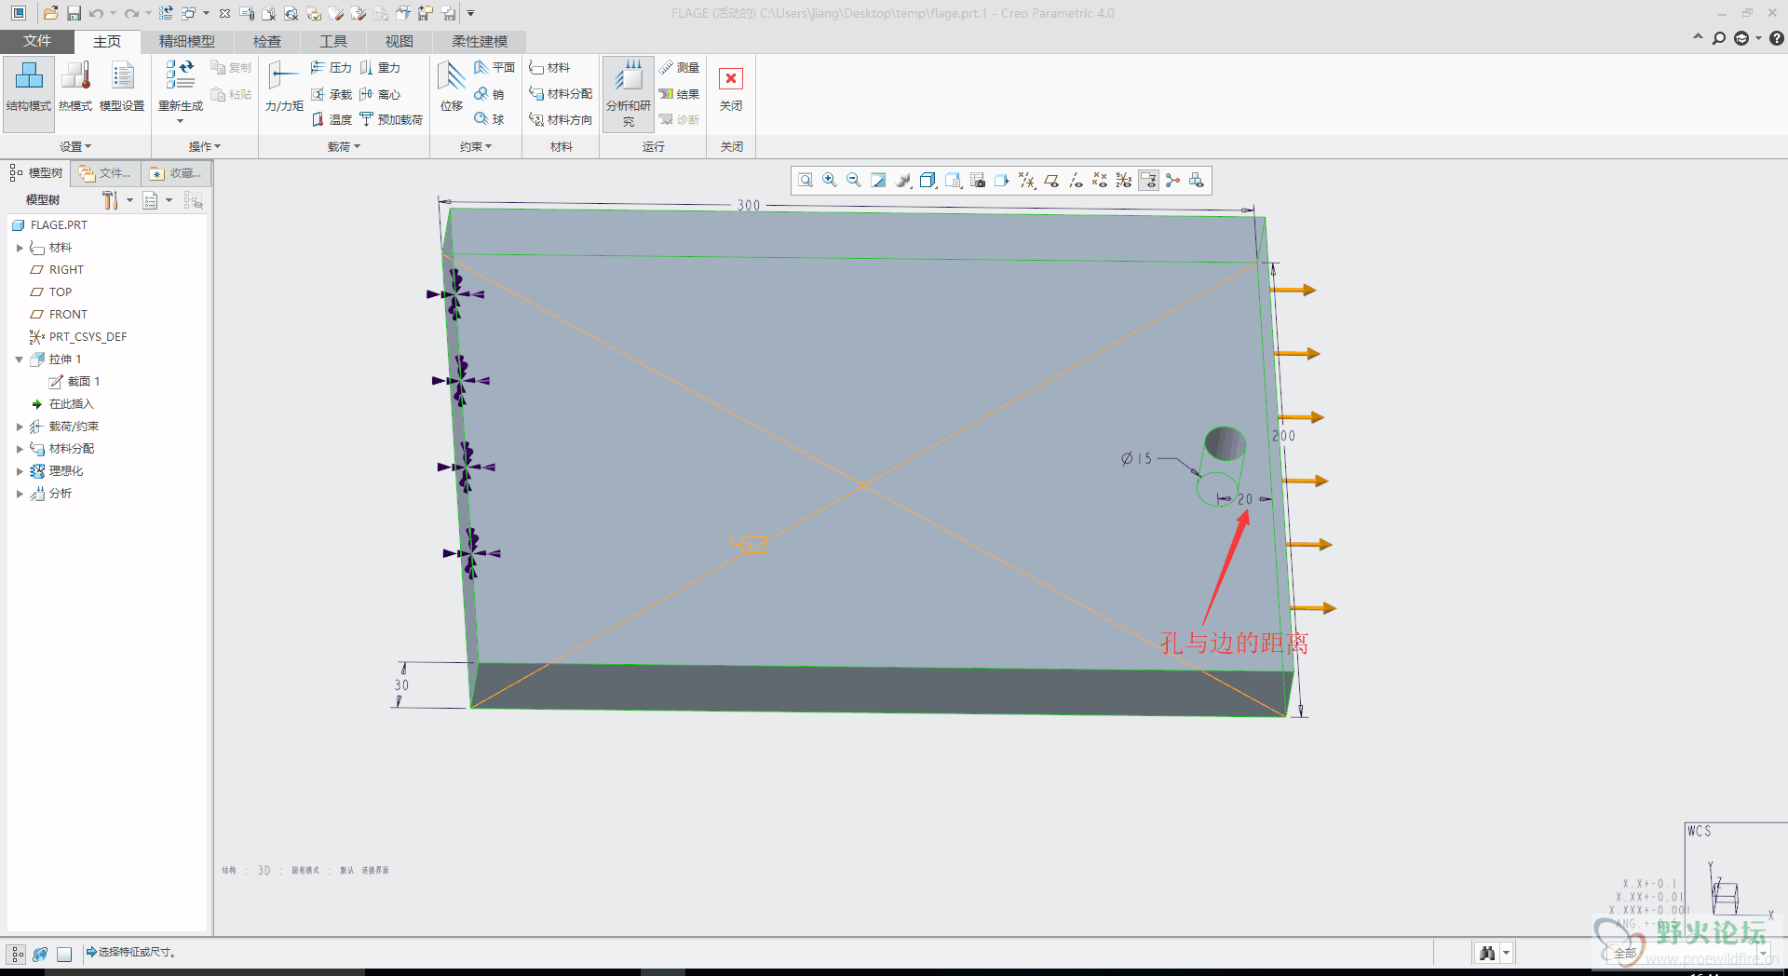Switch to the 柔性建模 ribbon tab
The height and width of the screenshot is (976, 1788).
[480, 41]
